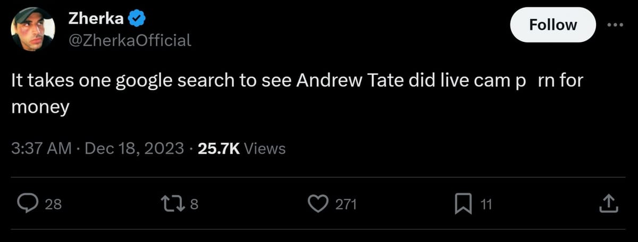Follow the Zherka account
Viewport: 638px width, 242px height.
pyautogui.click(x=553, y=24)
